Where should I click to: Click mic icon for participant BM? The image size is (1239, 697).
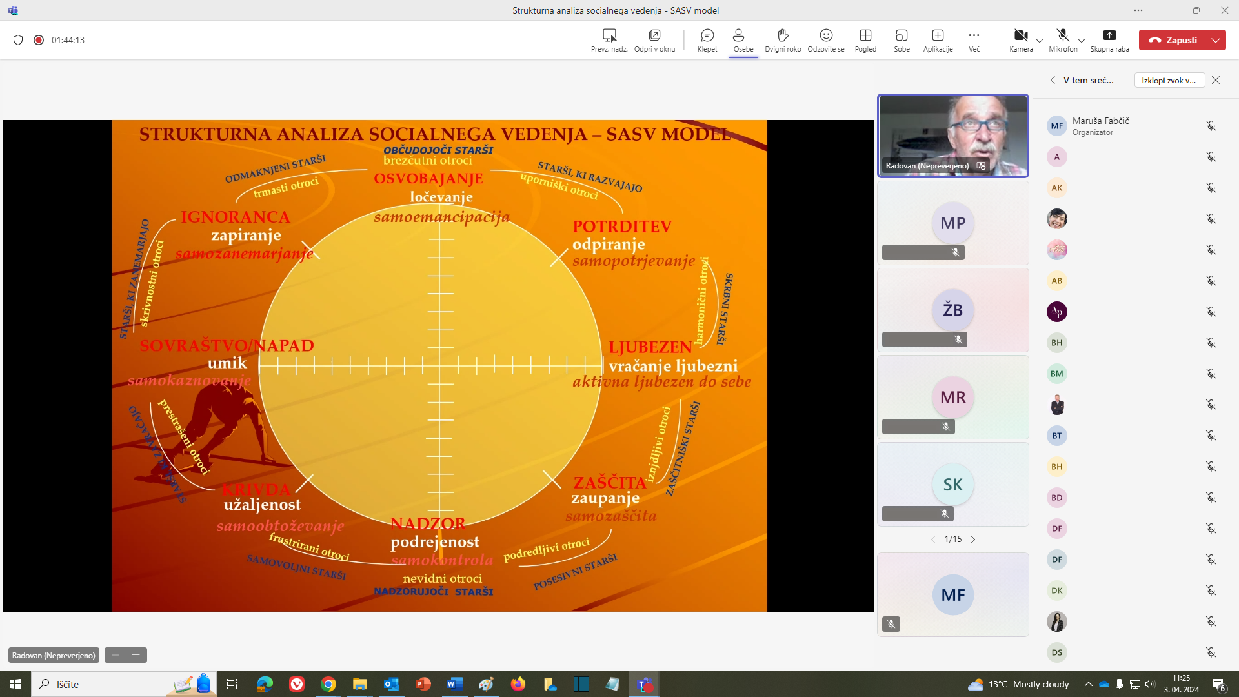tap(1211, 374)
